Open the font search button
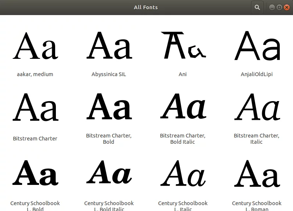Viewport: 293px width, 211px height. tap(257, 7)
